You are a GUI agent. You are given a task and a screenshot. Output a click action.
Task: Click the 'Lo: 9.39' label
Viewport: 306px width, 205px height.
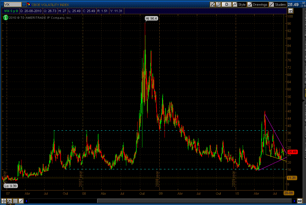point(11,186)
